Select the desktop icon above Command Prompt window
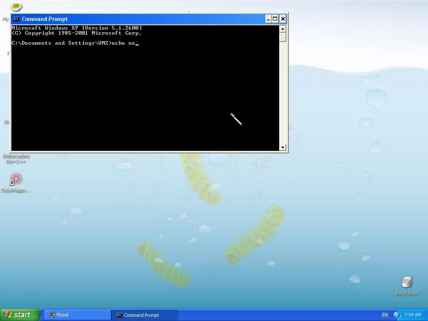Viewport: 428px width, 321px height. click(16, 7)
